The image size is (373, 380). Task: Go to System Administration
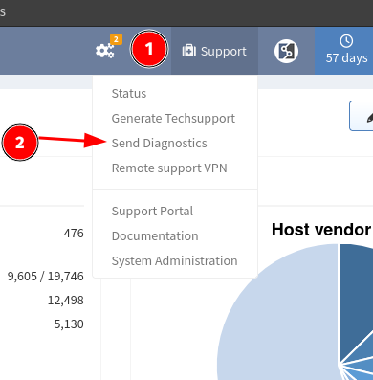pyautogui.click(x=174, y=261)
